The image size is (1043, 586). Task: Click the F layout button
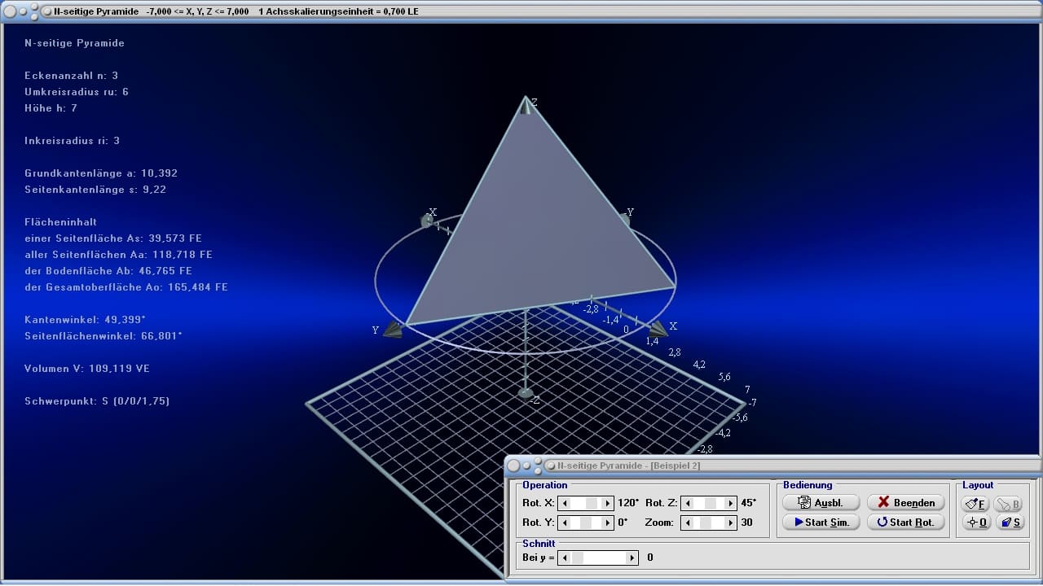[x=975, y=504]
